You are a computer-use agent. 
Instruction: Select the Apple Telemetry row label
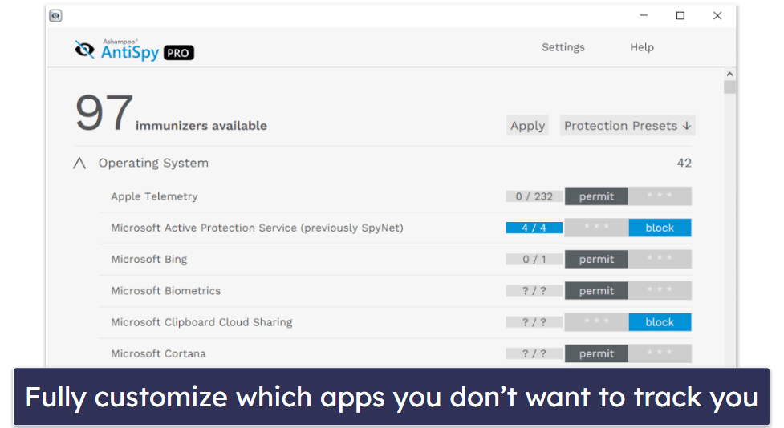pyautogui.click(x=155, y=196)
